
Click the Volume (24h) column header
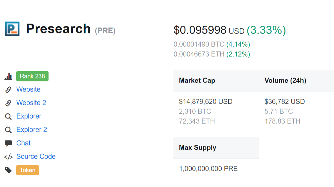[285, 81]
